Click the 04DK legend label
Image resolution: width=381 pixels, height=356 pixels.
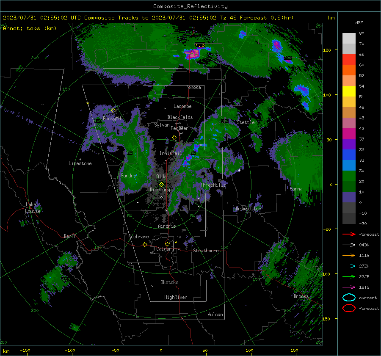click(x=364, y=245)
